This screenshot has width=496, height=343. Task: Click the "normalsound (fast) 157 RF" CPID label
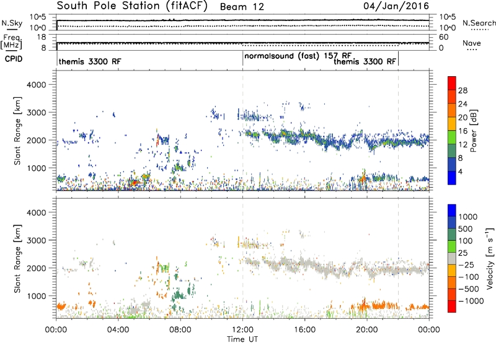pos(298,56)
